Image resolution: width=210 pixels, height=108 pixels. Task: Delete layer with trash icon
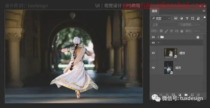[x=198, y=95]
